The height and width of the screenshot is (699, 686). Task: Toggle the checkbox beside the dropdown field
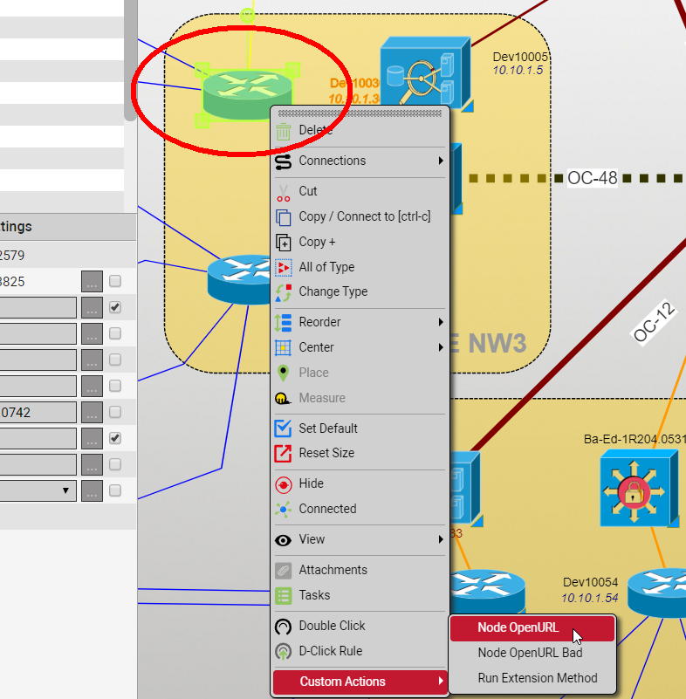[115, 491]
